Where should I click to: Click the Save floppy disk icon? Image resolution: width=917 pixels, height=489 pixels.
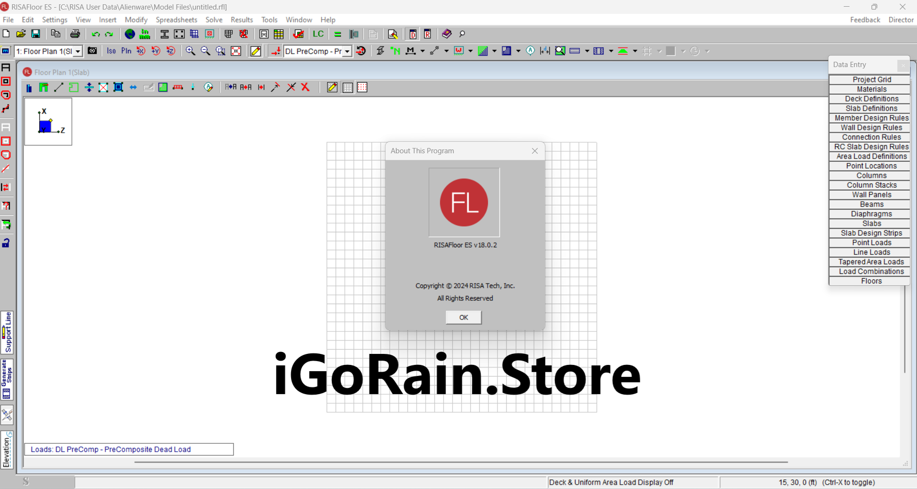pos(36,34)
